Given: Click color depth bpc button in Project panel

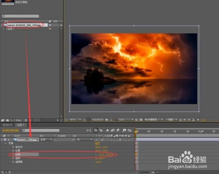Looking at the screenshot, I should click(x=19, y=120).
